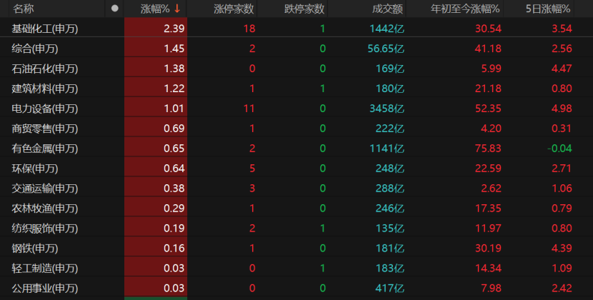This screenshot has width=593, height=300.
Task: Click the 2.39 gain bar for 基础化工
Action: tap(156, 29)
